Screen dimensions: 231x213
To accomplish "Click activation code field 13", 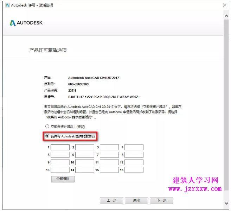I will point(60,170).
